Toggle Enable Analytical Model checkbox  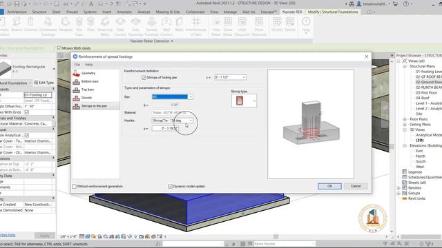27,135
